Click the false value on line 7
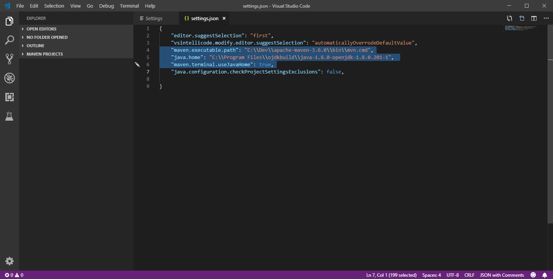The image size is (553, 279). coord(334,72)
